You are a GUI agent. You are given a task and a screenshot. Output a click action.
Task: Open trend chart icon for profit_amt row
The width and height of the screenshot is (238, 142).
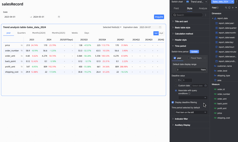[x=22, y=67]
